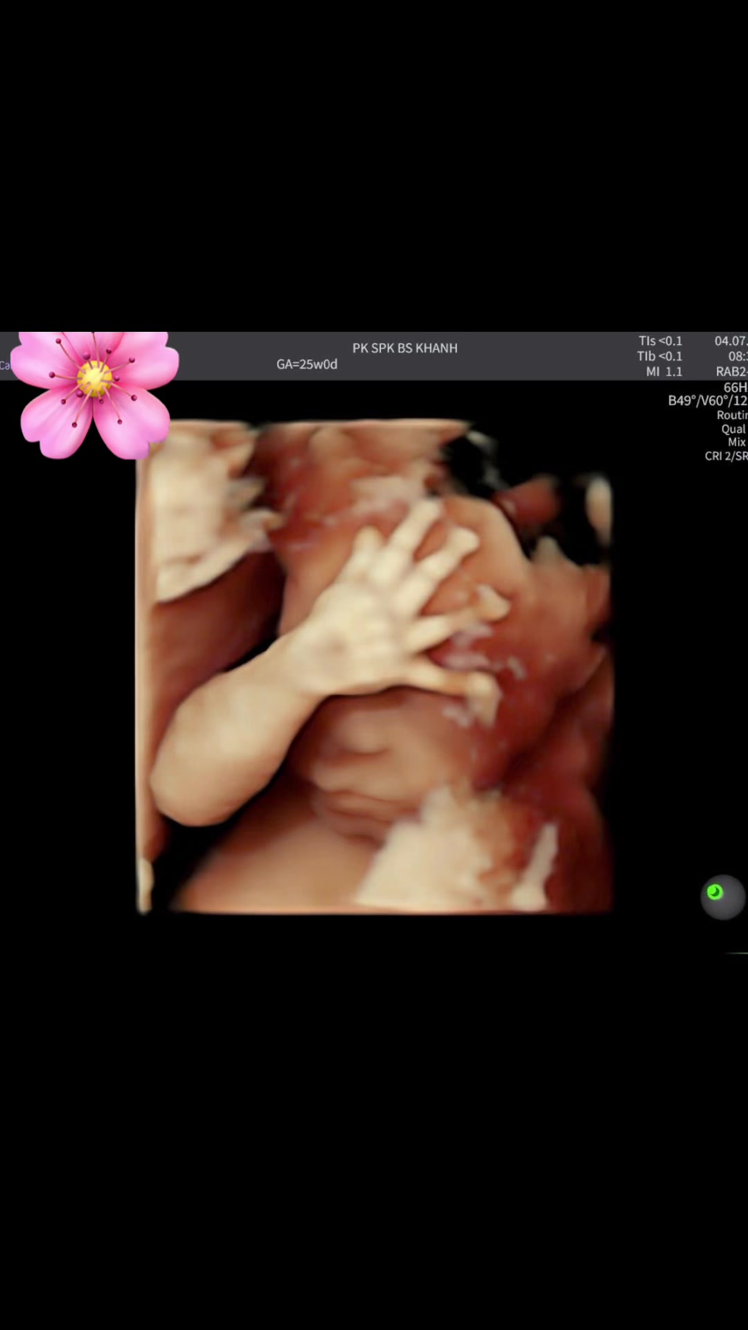Click the B49°/V60° angle setting

coord(707,400)
